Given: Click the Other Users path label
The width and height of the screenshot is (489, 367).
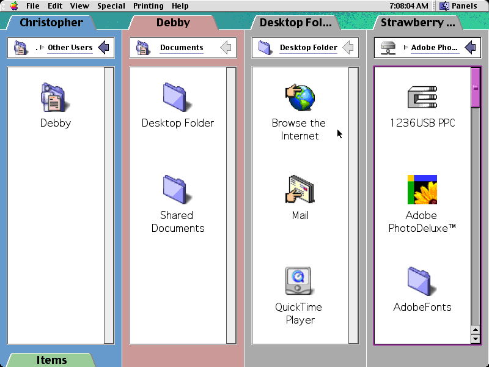Looking at the screenshot, I should [70, 48].
